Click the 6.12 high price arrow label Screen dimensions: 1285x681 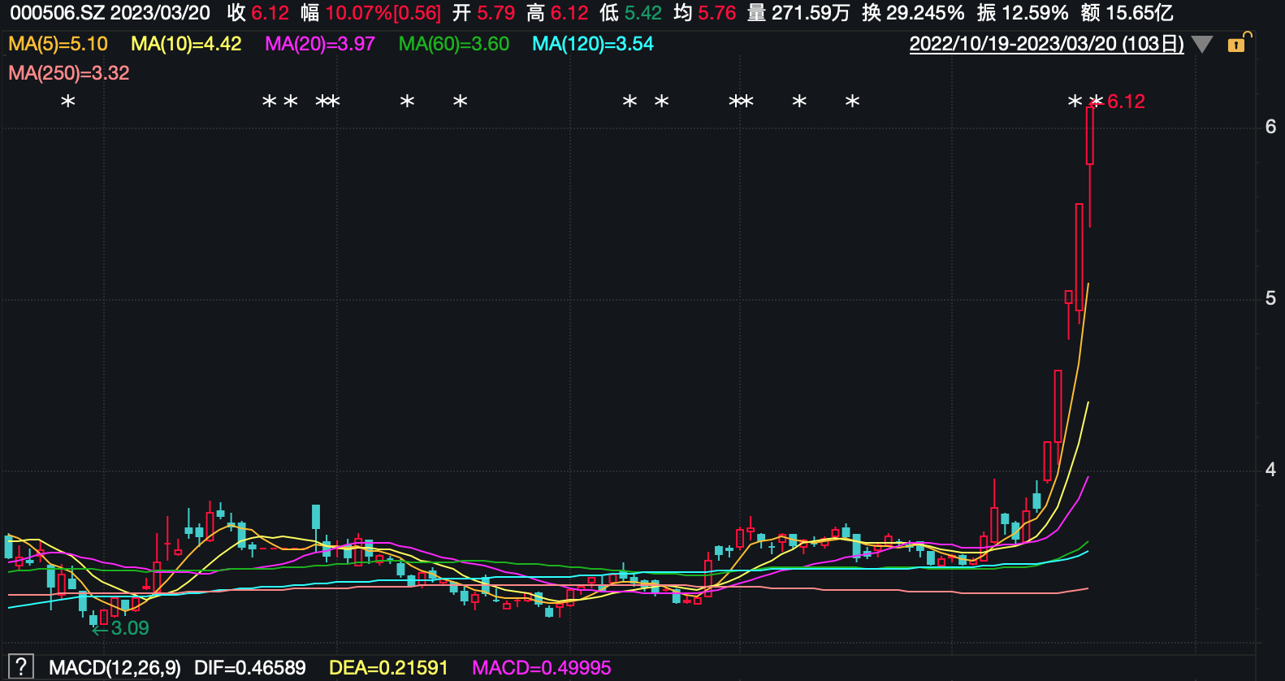point(1125,102)
